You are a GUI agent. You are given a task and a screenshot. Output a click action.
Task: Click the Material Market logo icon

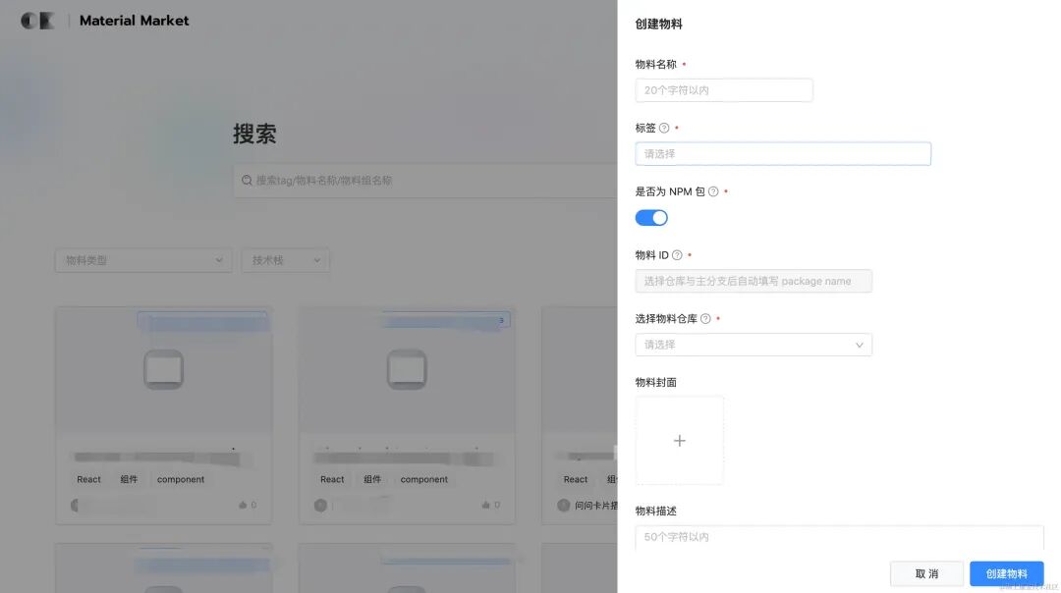coord(37,21)
